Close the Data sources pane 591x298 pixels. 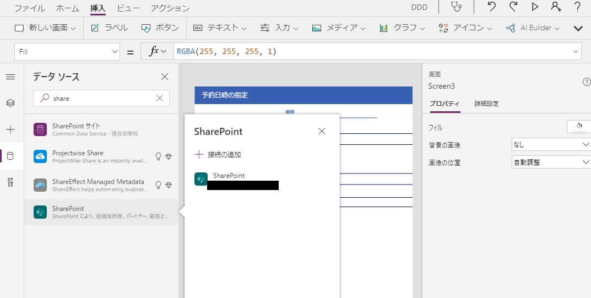click(x=165, y=77)
